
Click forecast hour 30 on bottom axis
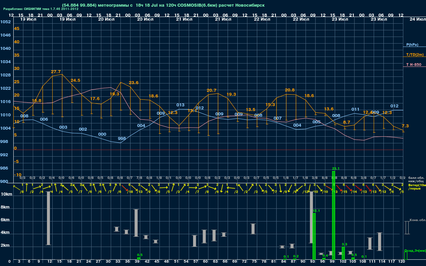pyautogui.click(x=108, y=262)
